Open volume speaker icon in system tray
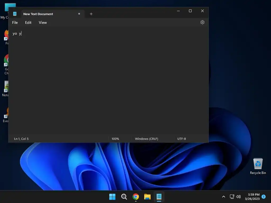The width and height of the screenshot is (271, 203). point(238,197)
